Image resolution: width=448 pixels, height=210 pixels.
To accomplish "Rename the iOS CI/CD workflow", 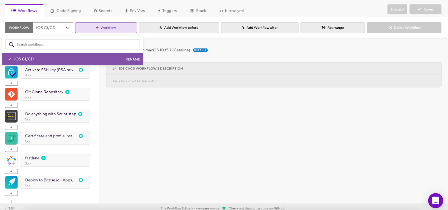I will click(133, 59).
